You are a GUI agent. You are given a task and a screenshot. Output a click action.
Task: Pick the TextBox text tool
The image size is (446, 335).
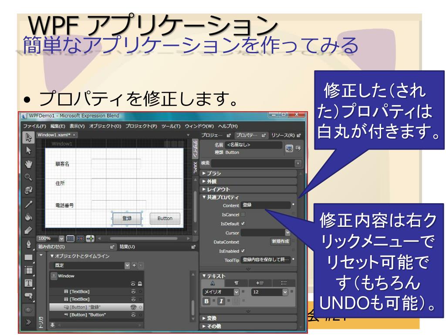click(x=28, y=283)
